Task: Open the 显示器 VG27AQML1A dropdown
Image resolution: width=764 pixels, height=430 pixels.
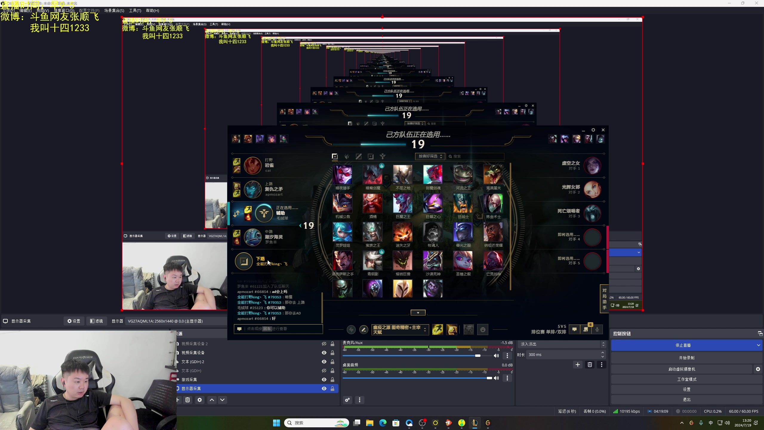Action: tap(176, 321)
